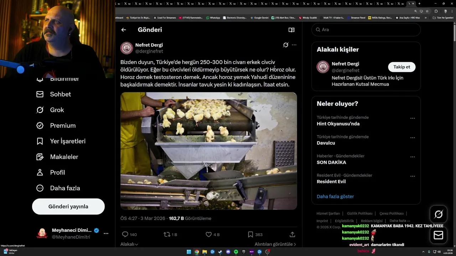
Task: Open Gizlilik Politikası footer link
Action: tap(360, 213)
